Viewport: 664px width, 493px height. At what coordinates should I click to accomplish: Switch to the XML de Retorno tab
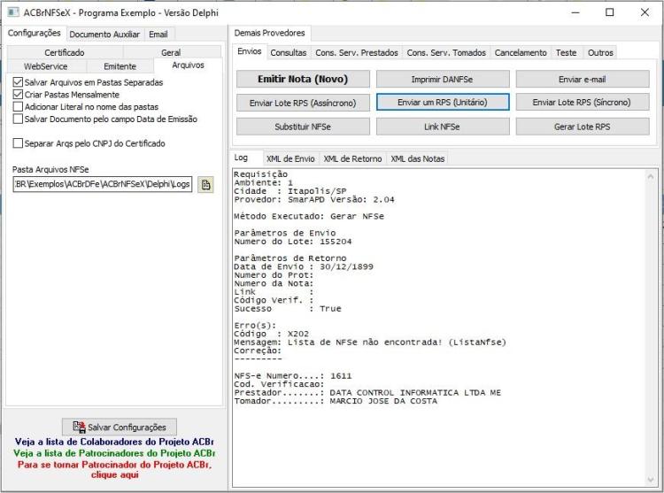point(352,158)
